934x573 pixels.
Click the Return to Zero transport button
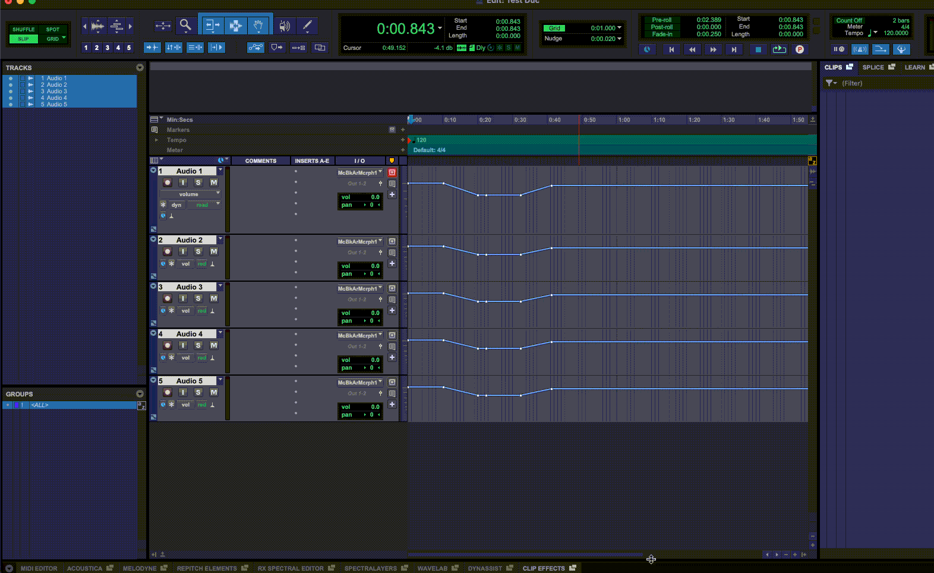point(671,49)
